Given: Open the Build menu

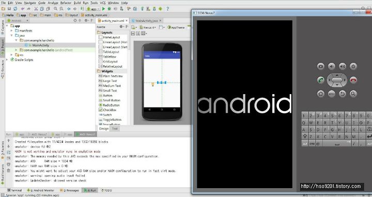Looking at the screenshot, I should [x=77, y=3].
